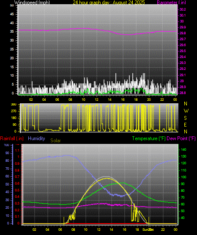Click the 30.2 barometer axis tick
197x235 pixels.
(x=183, y=9)
